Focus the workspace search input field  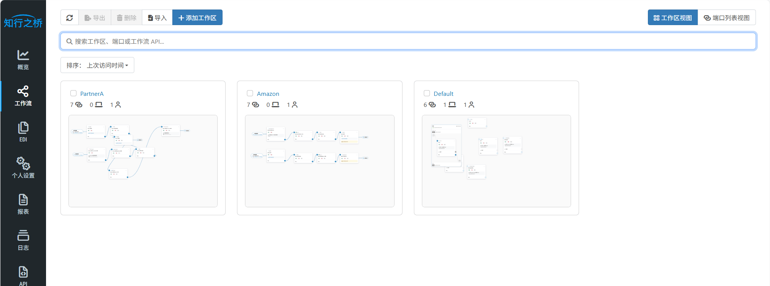(x=408, y=41)
